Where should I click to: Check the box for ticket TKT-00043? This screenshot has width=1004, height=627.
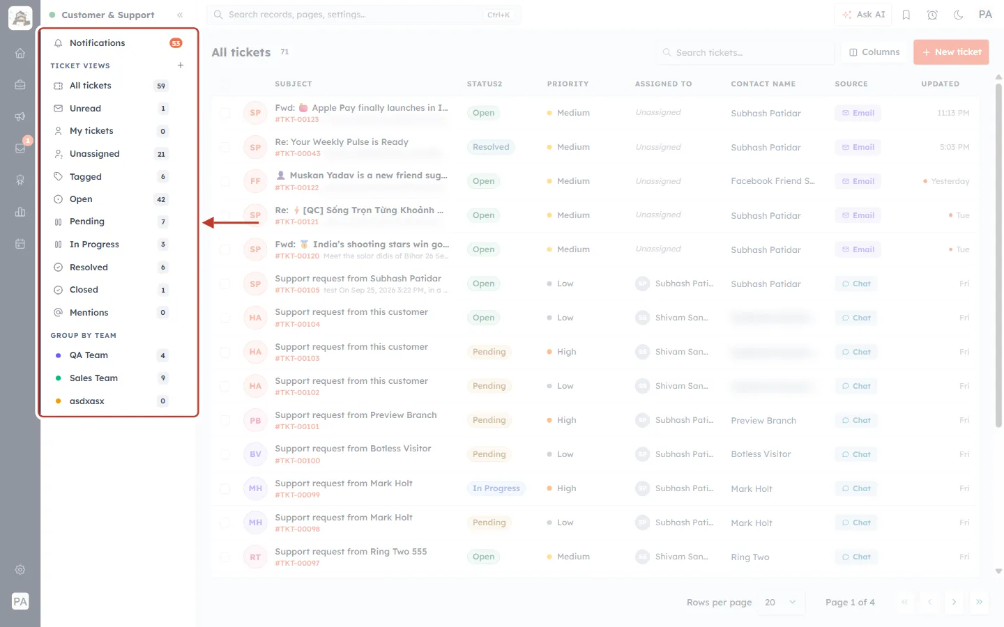225,147
